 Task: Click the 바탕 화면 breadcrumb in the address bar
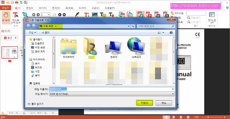48,26
